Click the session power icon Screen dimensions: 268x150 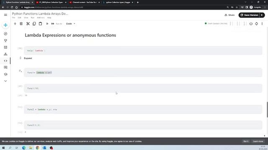click(251, 24)
